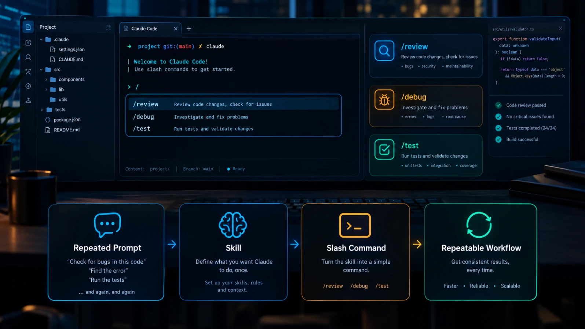Click the settings.json file icon
The width and height of the screenshot is (585, 329).
pyautogui.click(x=52, y=49)
